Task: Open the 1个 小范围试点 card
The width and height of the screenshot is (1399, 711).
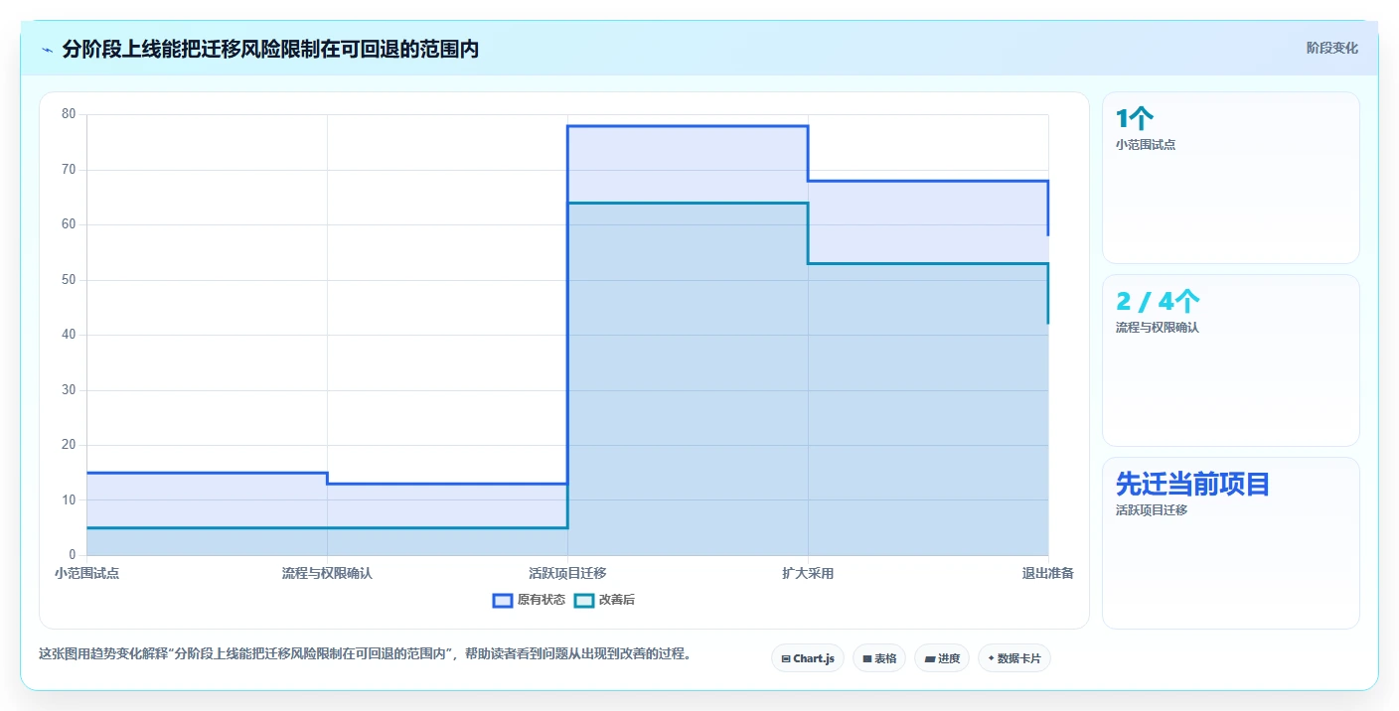Action: [x=1230, y=178]
